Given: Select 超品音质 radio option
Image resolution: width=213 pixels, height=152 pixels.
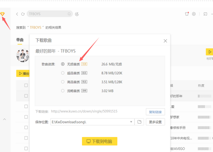Looking at the screenshot, I should 63,73.
